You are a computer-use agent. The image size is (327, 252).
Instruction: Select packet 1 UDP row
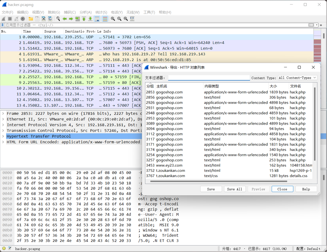click(x=157, y=37)
